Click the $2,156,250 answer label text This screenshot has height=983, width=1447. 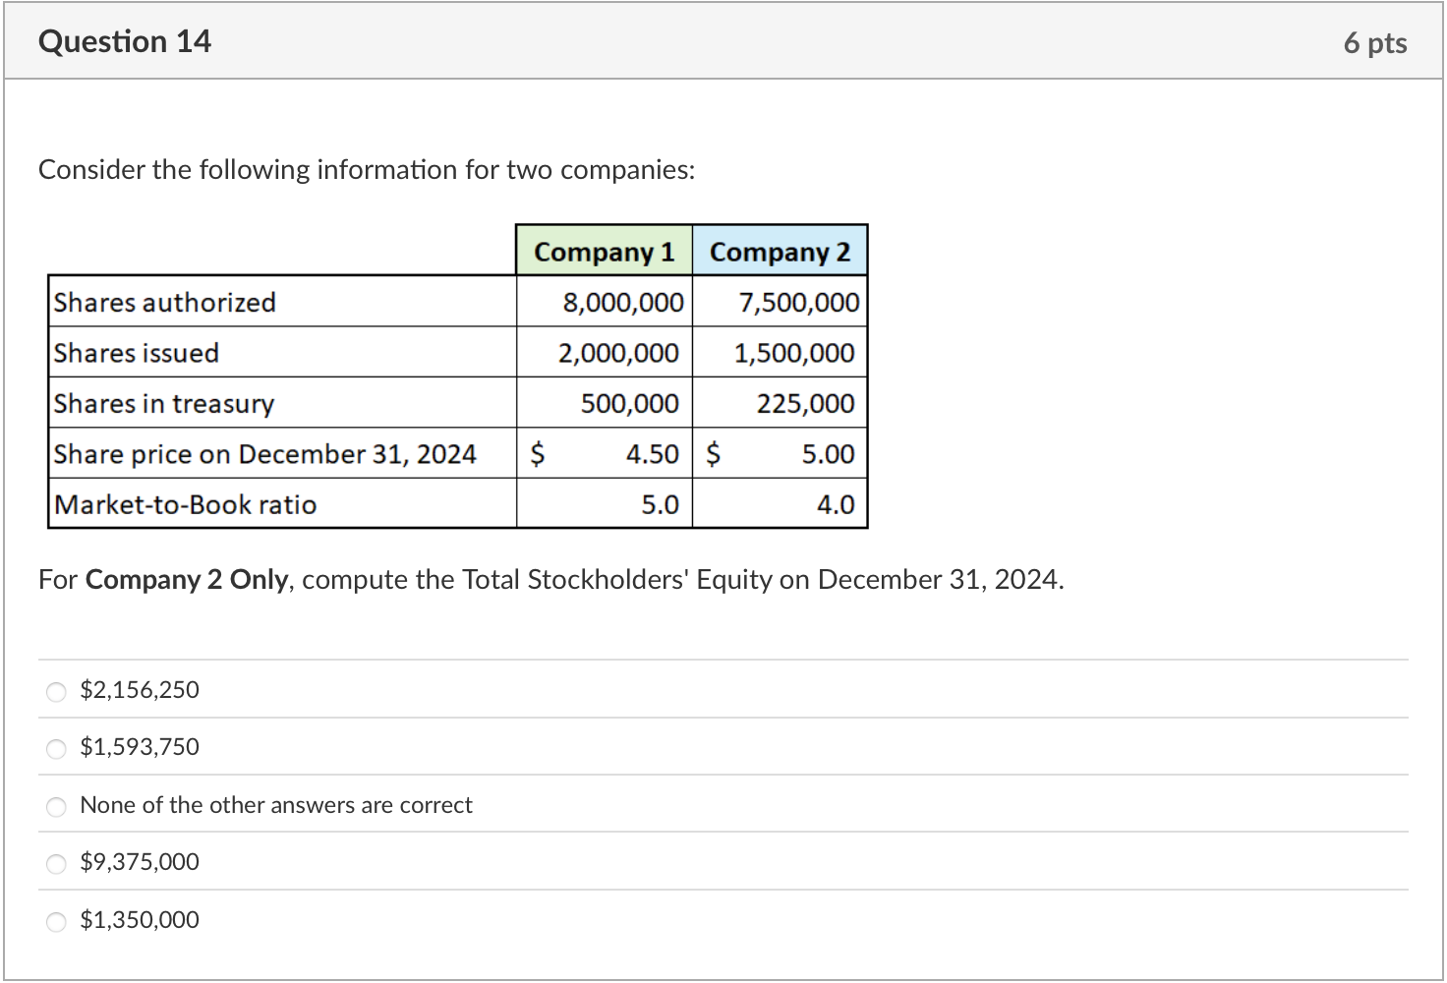click(140, 690)
